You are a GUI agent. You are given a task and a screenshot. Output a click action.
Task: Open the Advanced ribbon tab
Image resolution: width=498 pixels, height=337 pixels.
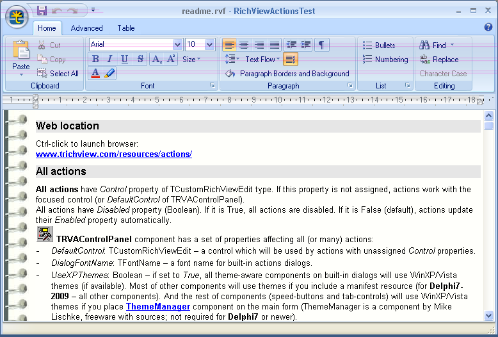86,28
